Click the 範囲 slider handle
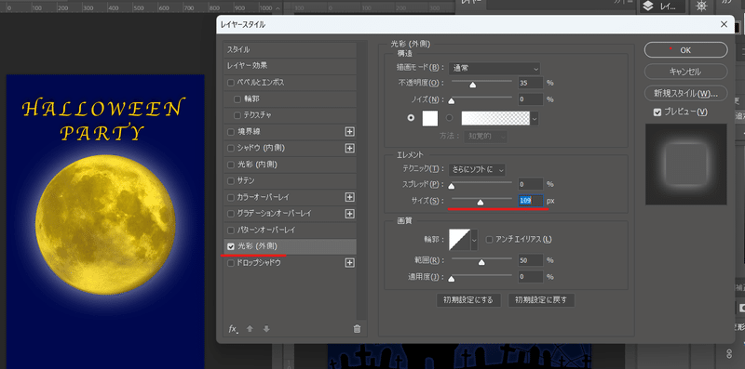 [481, 262]
